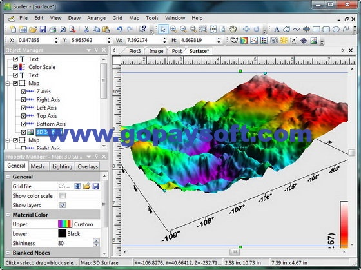The height and width of the screenshot is (270, 361).
Task: Increase the X position spinner
Action: [57, 39]
